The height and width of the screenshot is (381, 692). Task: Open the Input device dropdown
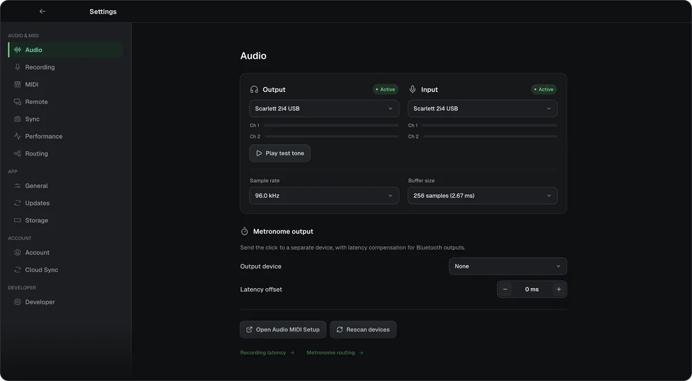[482, 108]
